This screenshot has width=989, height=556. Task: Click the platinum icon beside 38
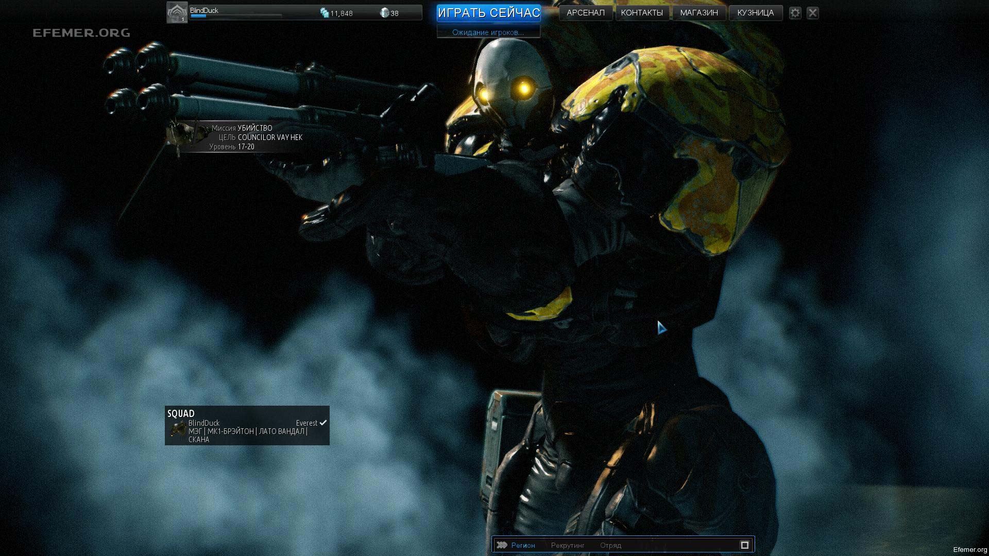384,13
